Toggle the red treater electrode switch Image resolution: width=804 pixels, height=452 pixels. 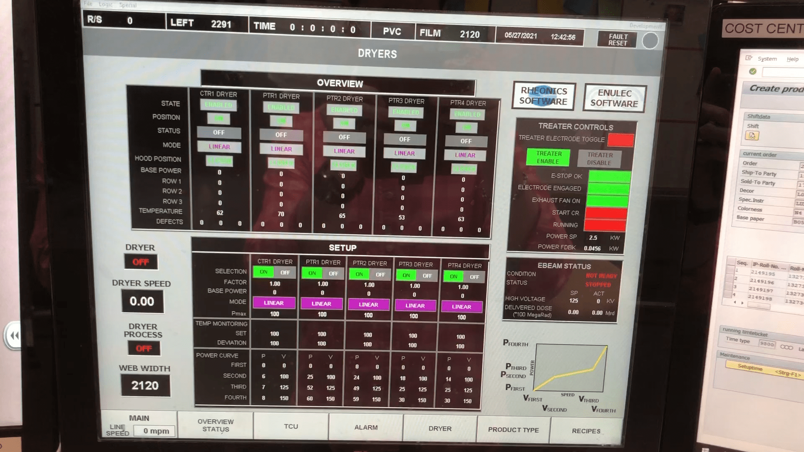(x=620, y=140)
